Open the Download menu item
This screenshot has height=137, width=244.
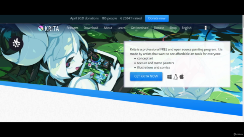[x=91, y=28]
